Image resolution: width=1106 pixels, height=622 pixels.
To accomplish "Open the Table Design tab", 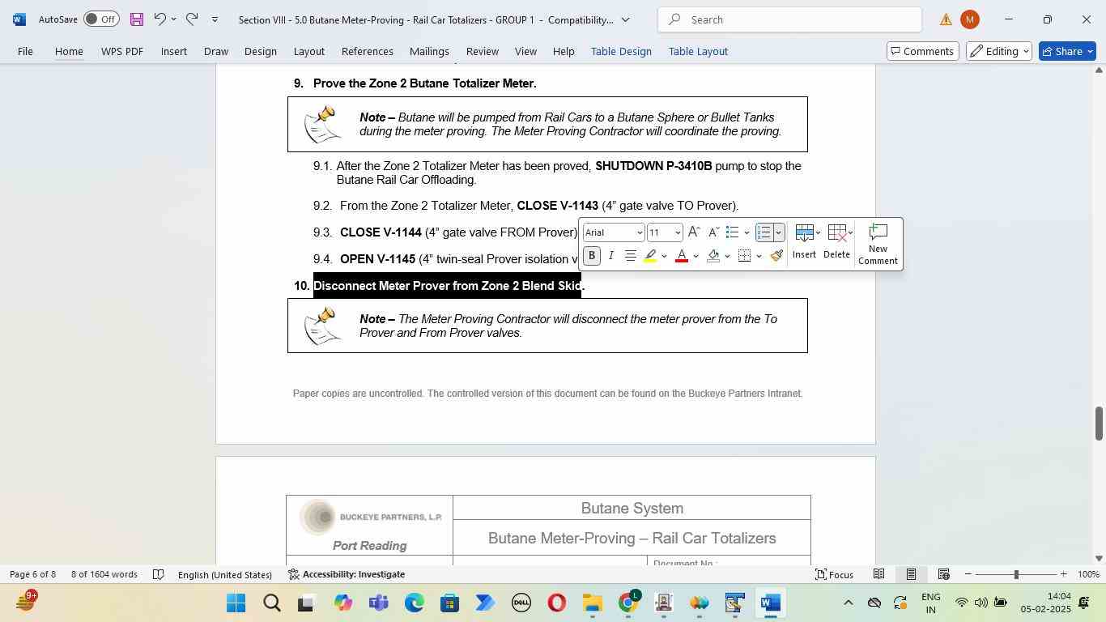I will 621,51.
